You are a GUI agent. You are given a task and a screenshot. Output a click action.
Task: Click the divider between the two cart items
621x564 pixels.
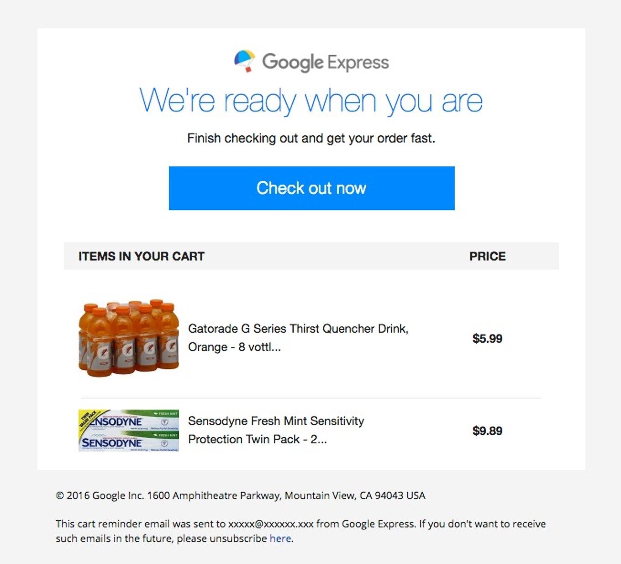point(311,397)
